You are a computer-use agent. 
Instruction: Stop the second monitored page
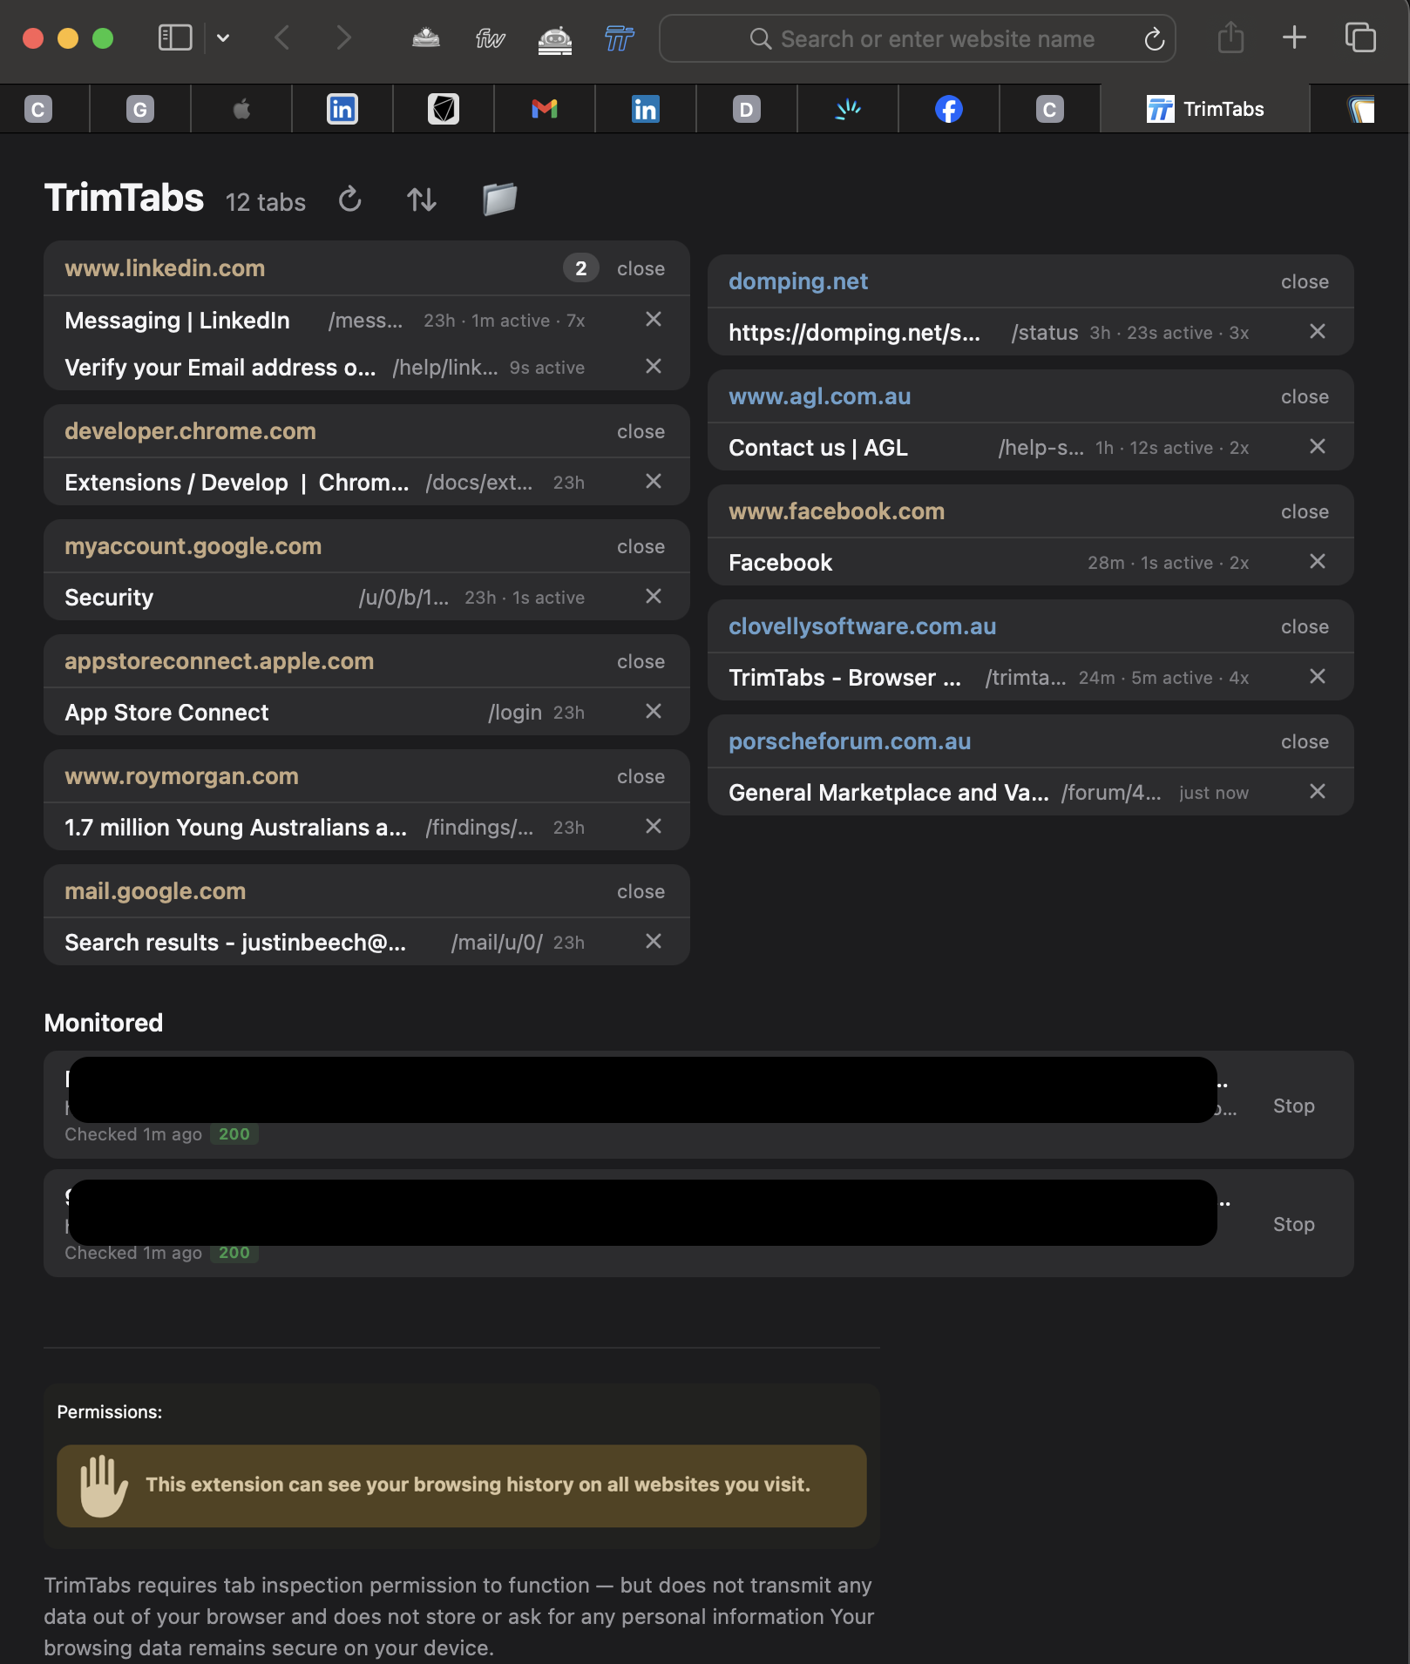(1293, 1225)
